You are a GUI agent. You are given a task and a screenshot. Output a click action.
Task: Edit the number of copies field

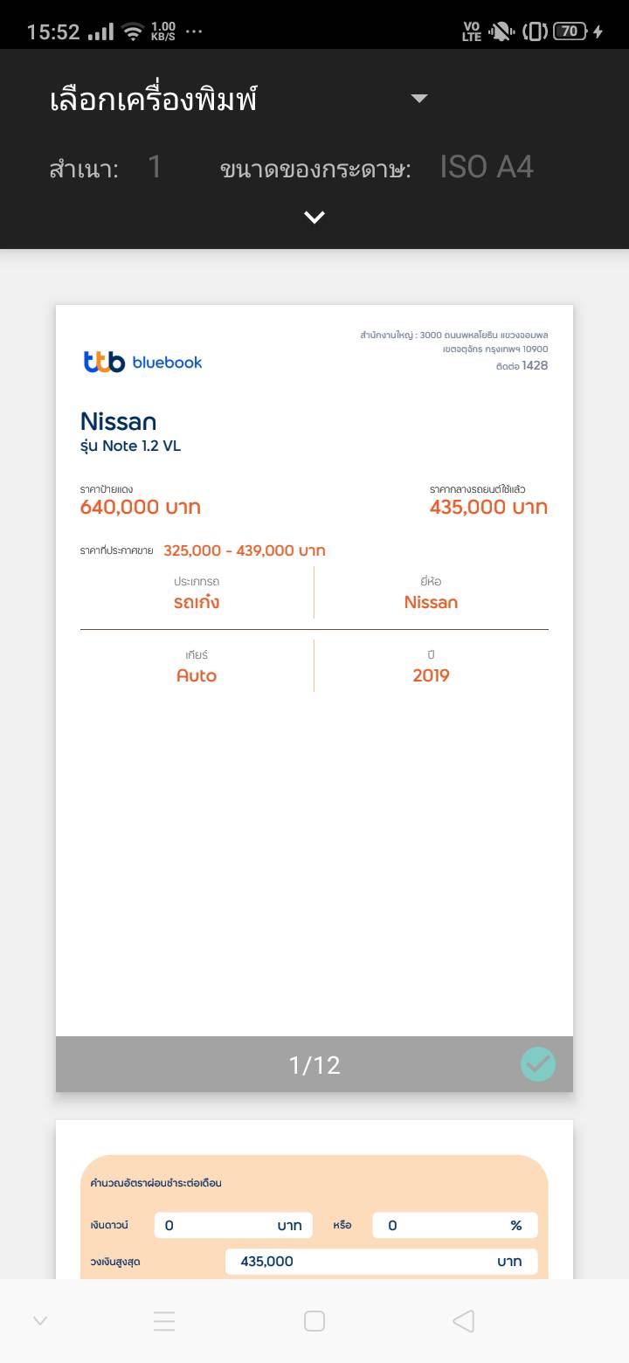click(155, 167)
